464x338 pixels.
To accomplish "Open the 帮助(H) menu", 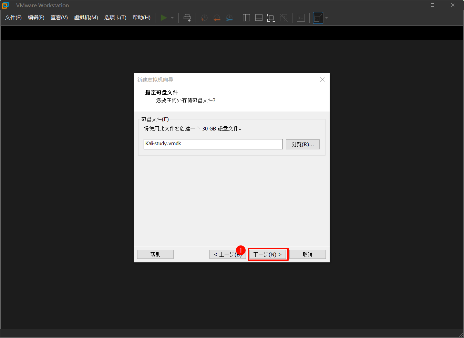I will point(141,18).
